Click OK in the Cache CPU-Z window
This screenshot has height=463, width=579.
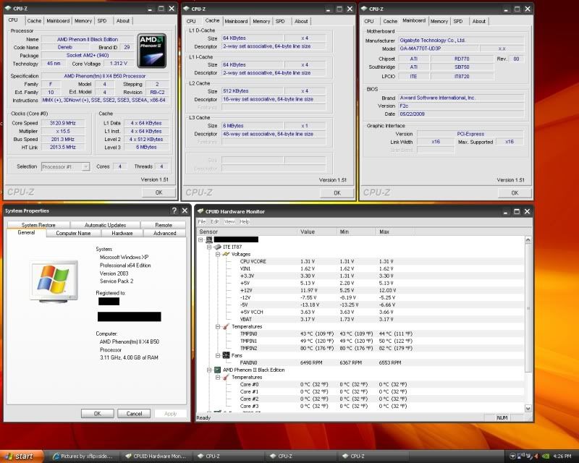coord(337,192)
